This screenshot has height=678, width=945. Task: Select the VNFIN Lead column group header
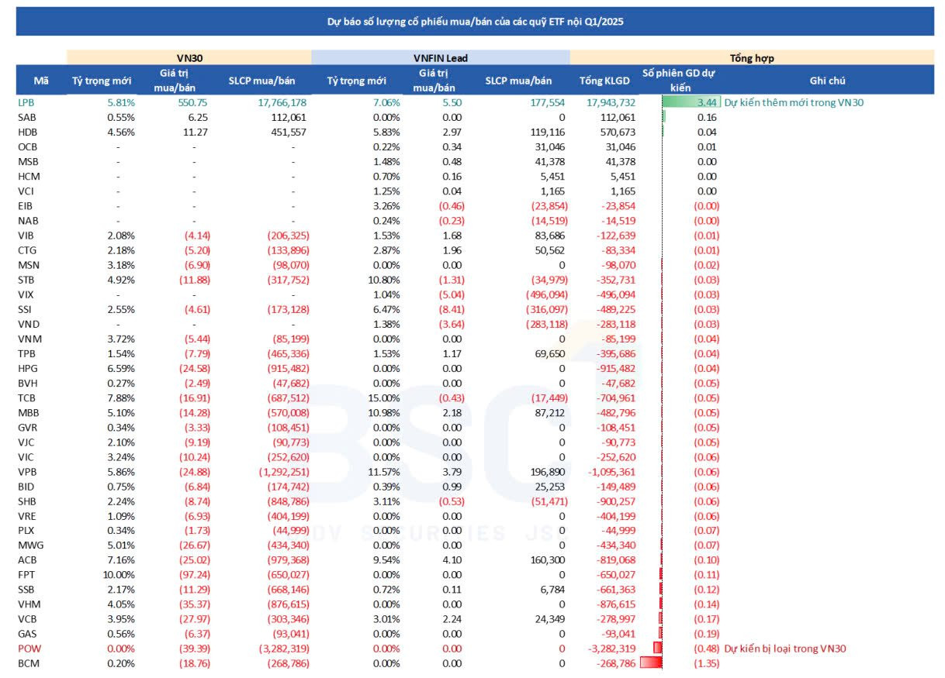441,57
